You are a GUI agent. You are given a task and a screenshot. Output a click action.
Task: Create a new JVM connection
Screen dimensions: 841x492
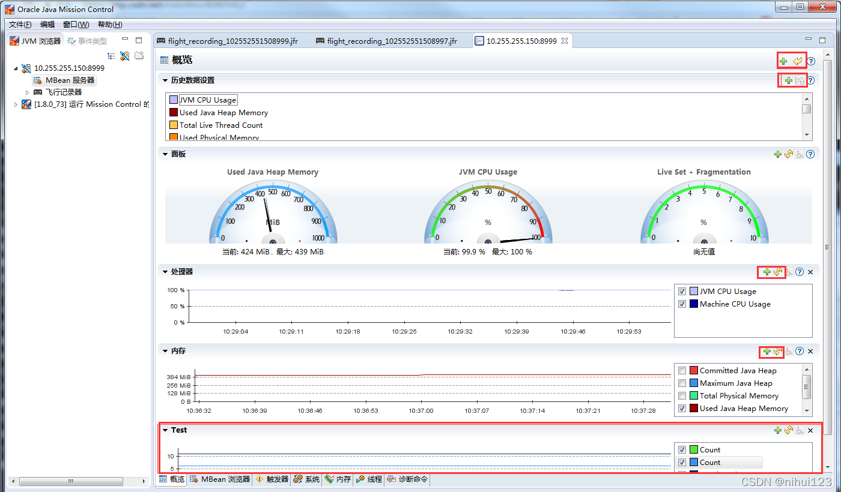coord(125,56)
